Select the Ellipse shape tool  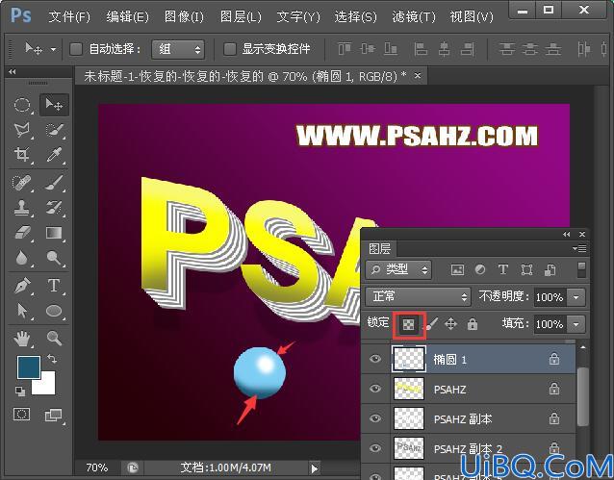pos(54,311)
